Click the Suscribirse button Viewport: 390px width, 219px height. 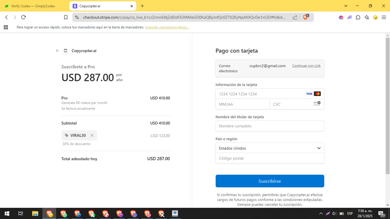tap(270, 181)
